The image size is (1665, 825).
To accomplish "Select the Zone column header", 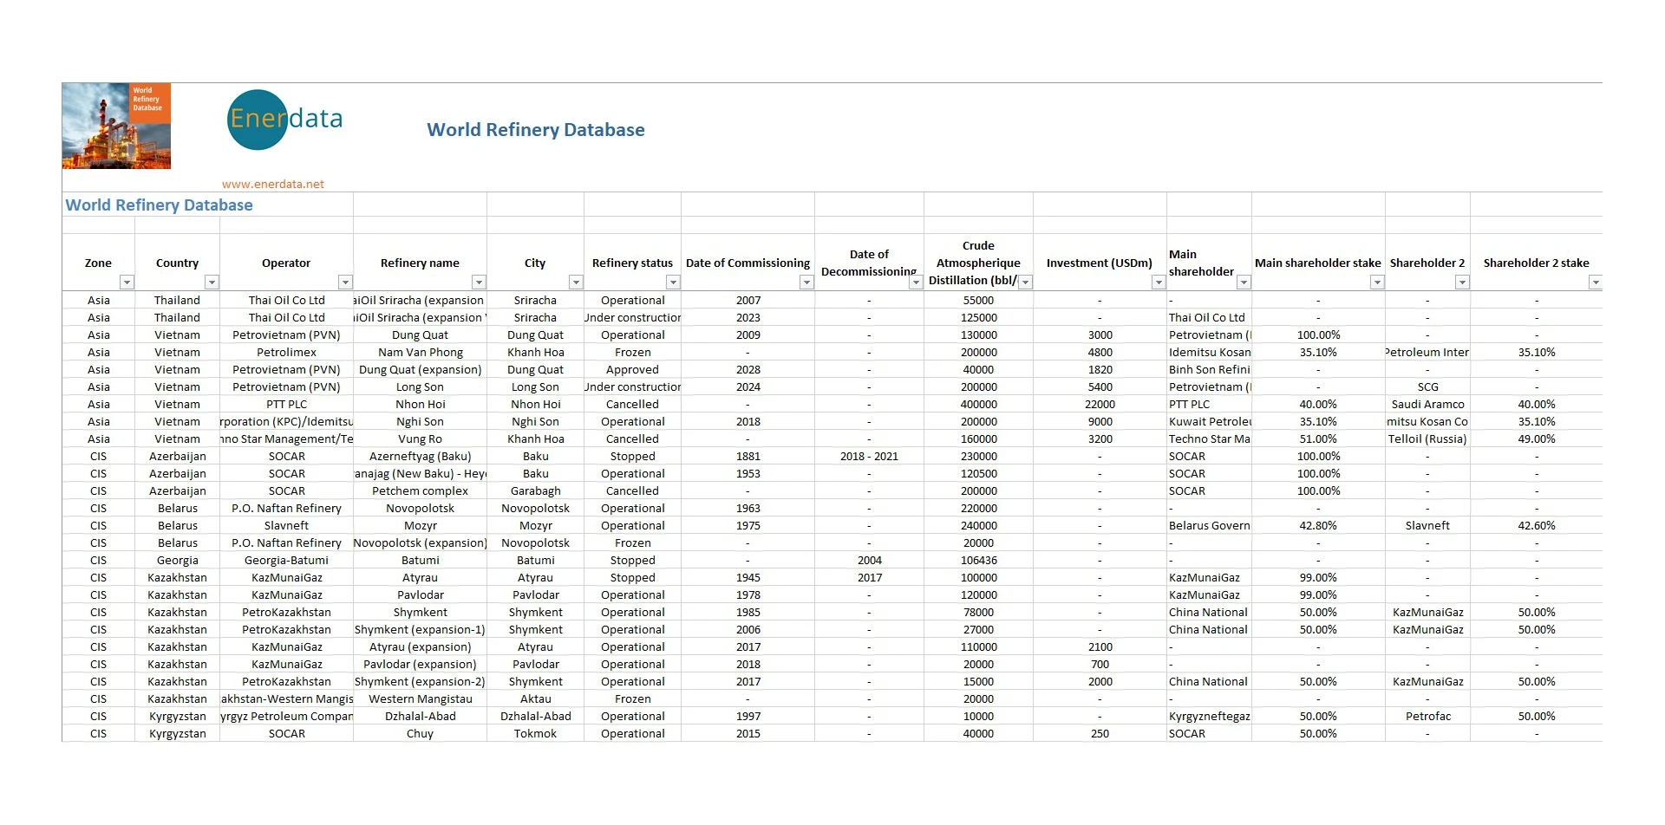I will click(x=98, y=263).
